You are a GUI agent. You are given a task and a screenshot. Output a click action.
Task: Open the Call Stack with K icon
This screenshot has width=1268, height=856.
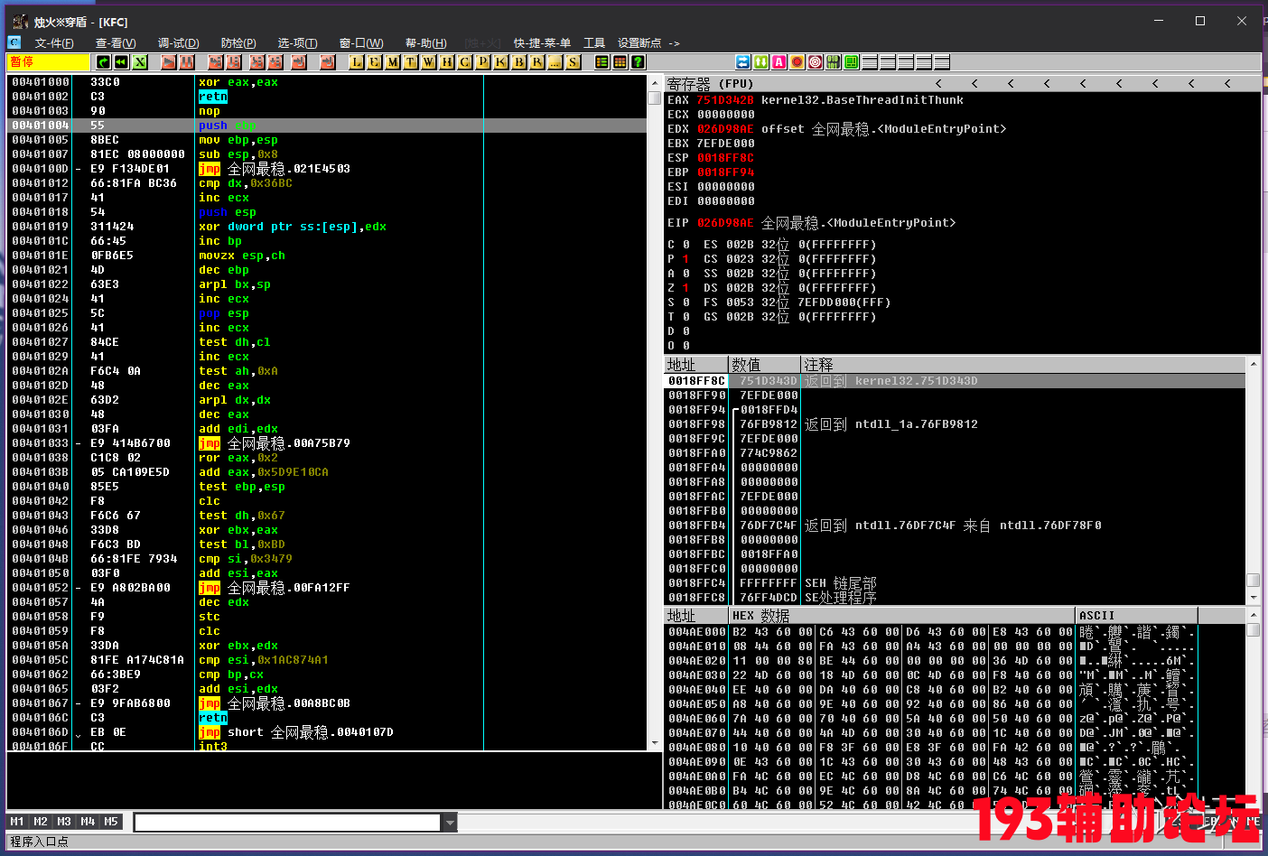501,62
